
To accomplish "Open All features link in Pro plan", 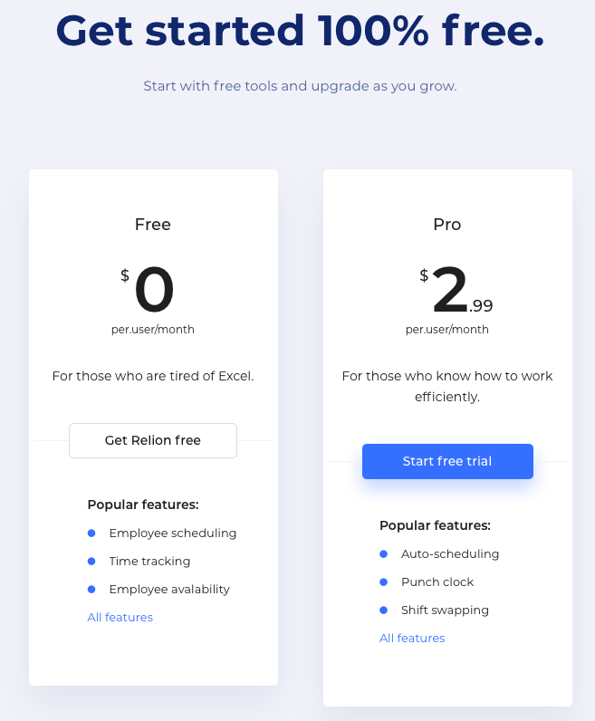I will click(412, 638).
